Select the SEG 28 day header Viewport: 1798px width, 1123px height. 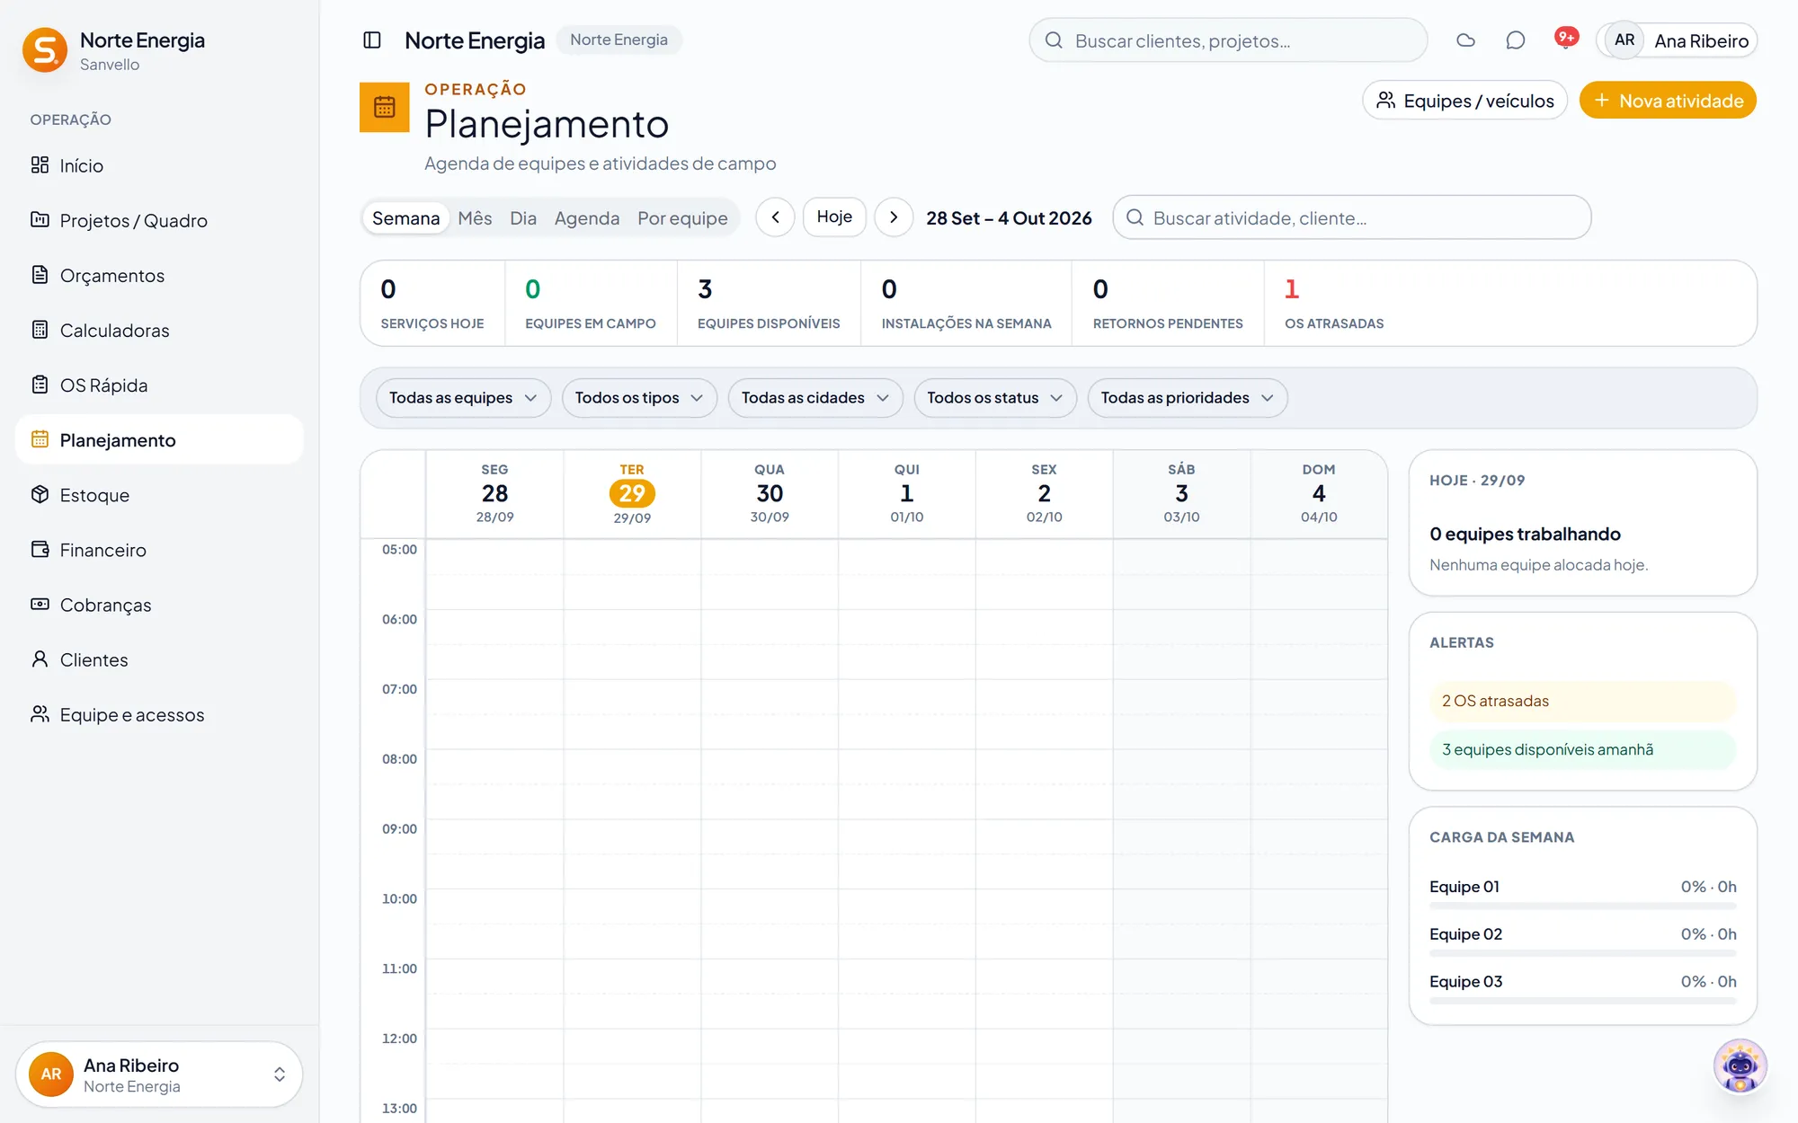[x=494, y=494]
